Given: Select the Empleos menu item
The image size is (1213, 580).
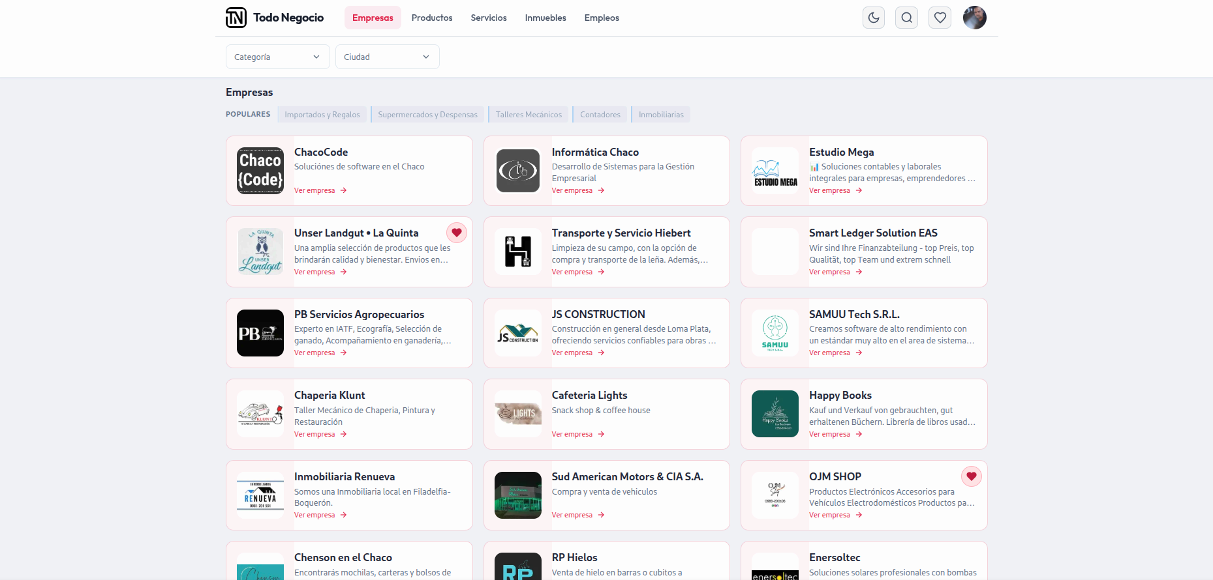Looking at the screenshot, I should tap(601, 18).
